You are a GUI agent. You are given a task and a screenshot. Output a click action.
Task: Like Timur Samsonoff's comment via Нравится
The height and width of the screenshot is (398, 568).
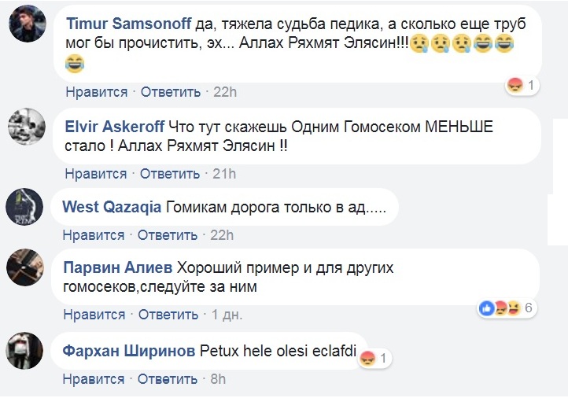point(97,92)
